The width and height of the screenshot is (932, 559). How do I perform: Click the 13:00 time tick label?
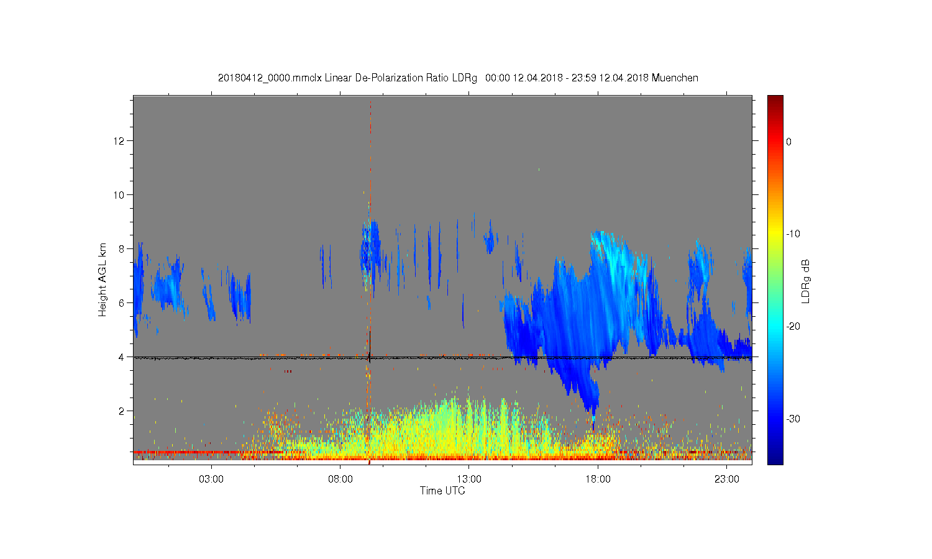tap(469, 479)
